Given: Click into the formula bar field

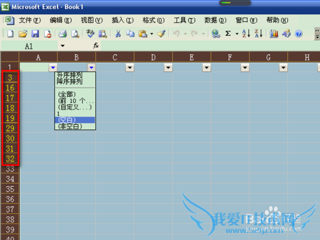Looking at the screenshot, I should point(210,45).
